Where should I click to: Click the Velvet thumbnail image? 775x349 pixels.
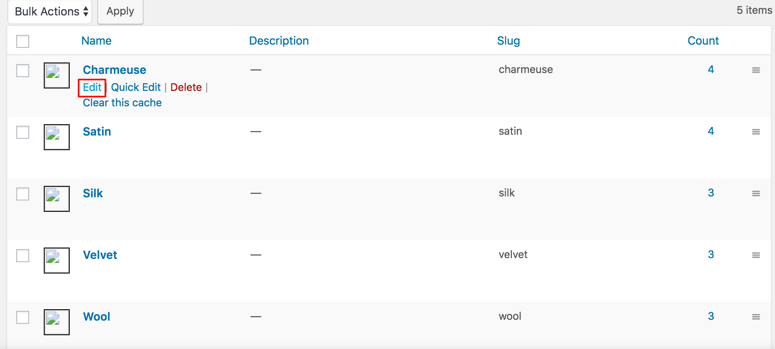coord(57,261)
